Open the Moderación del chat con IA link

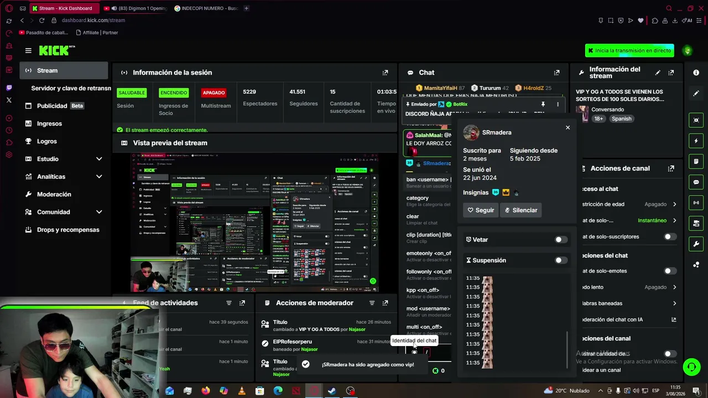point(629,320)
